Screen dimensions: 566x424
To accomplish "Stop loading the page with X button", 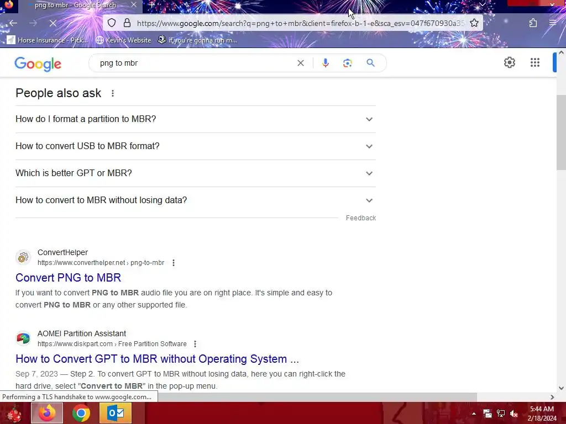I will pyautogui.click(x=53, y=23).
